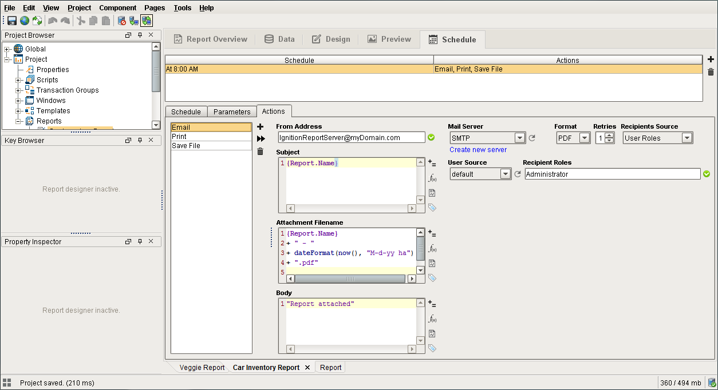Click the Create new server link
Viewport: 718px width, 390px height.
(x=478, y=150)
